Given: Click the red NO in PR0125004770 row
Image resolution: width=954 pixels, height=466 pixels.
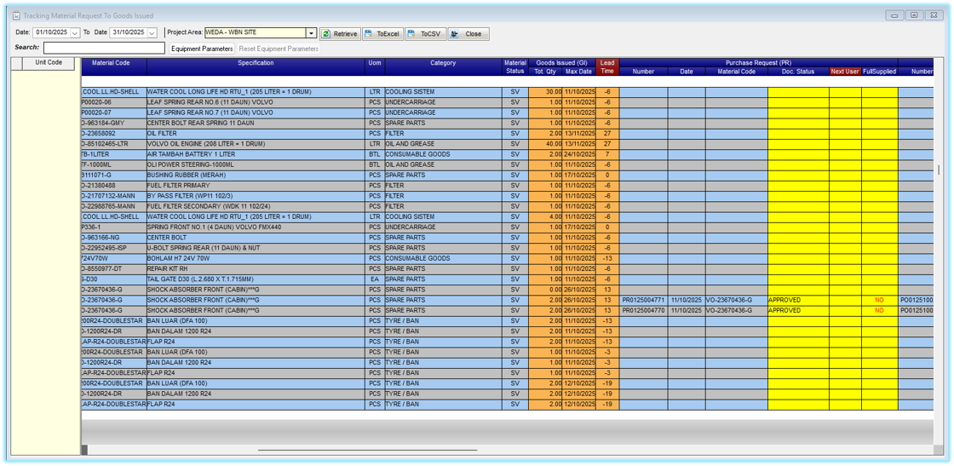Looking at the screenshot, I should (x=879, y=310).
